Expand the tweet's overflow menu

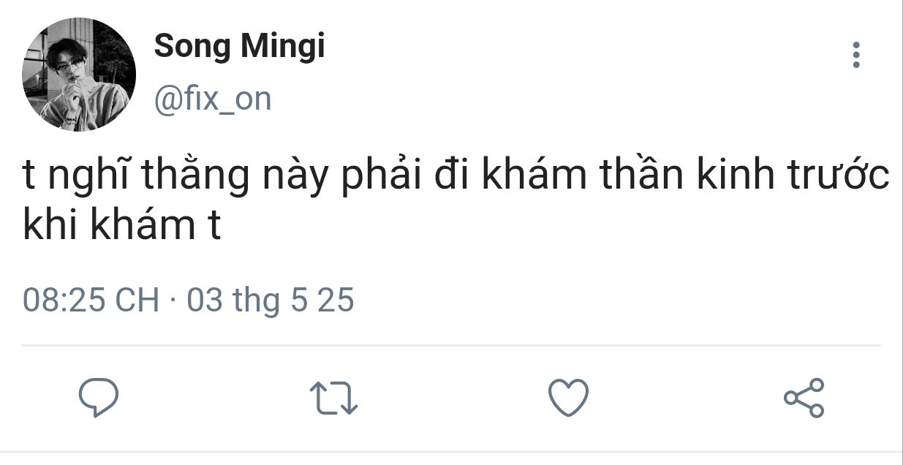(856, 56)
